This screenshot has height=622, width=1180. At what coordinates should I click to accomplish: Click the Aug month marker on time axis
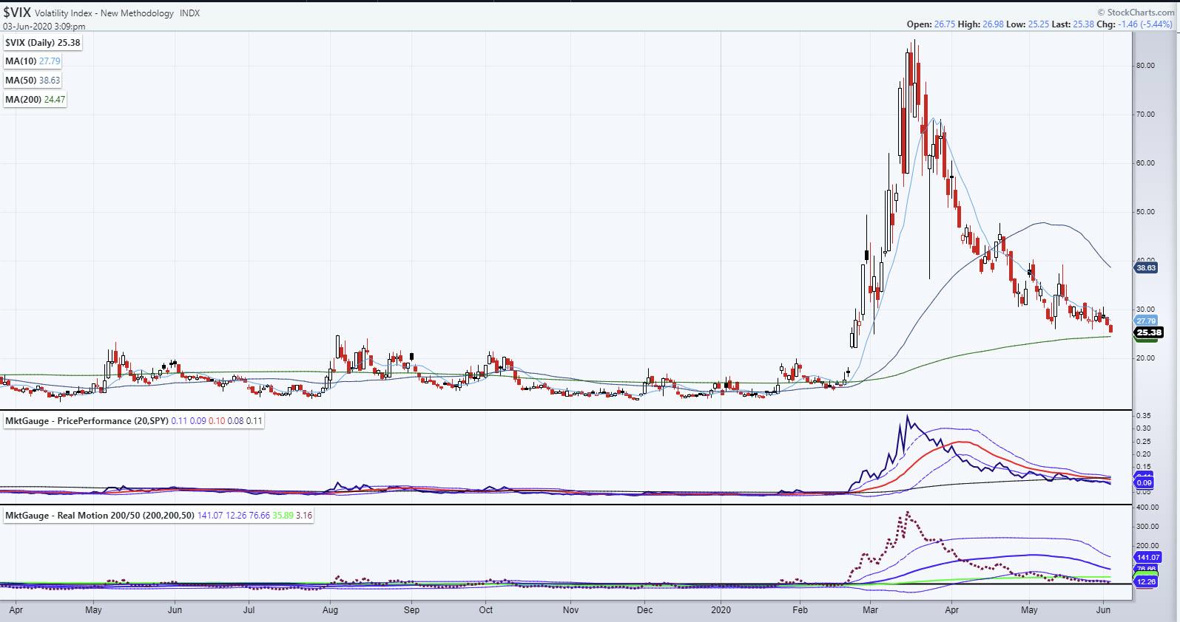(x=330, y=610)
